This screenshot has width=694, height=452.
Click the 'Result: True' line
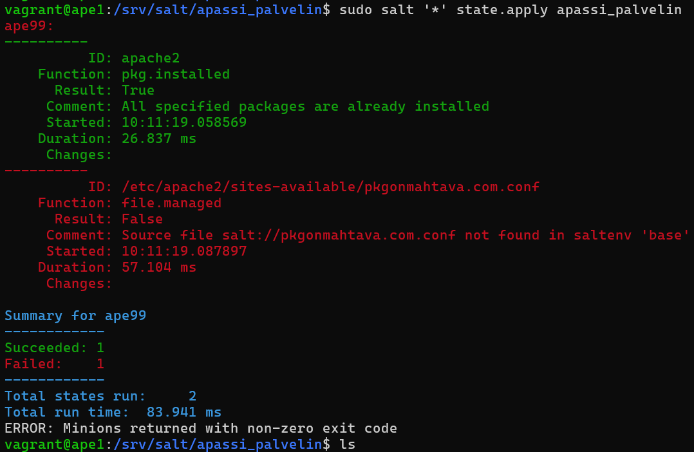[x=104, y=90]
